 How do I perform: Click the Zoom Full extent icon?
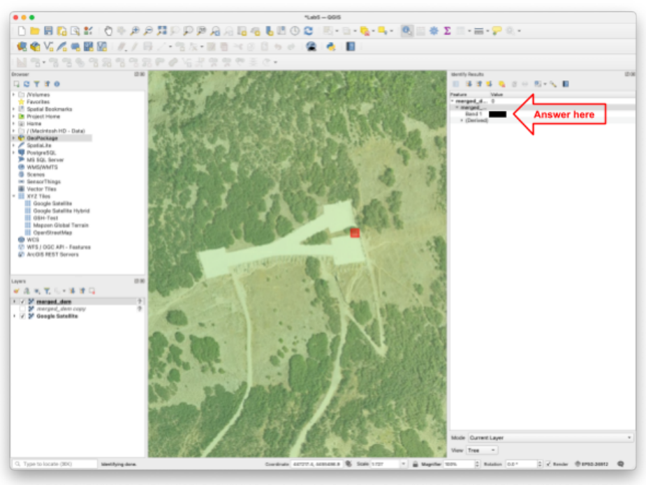161,31
